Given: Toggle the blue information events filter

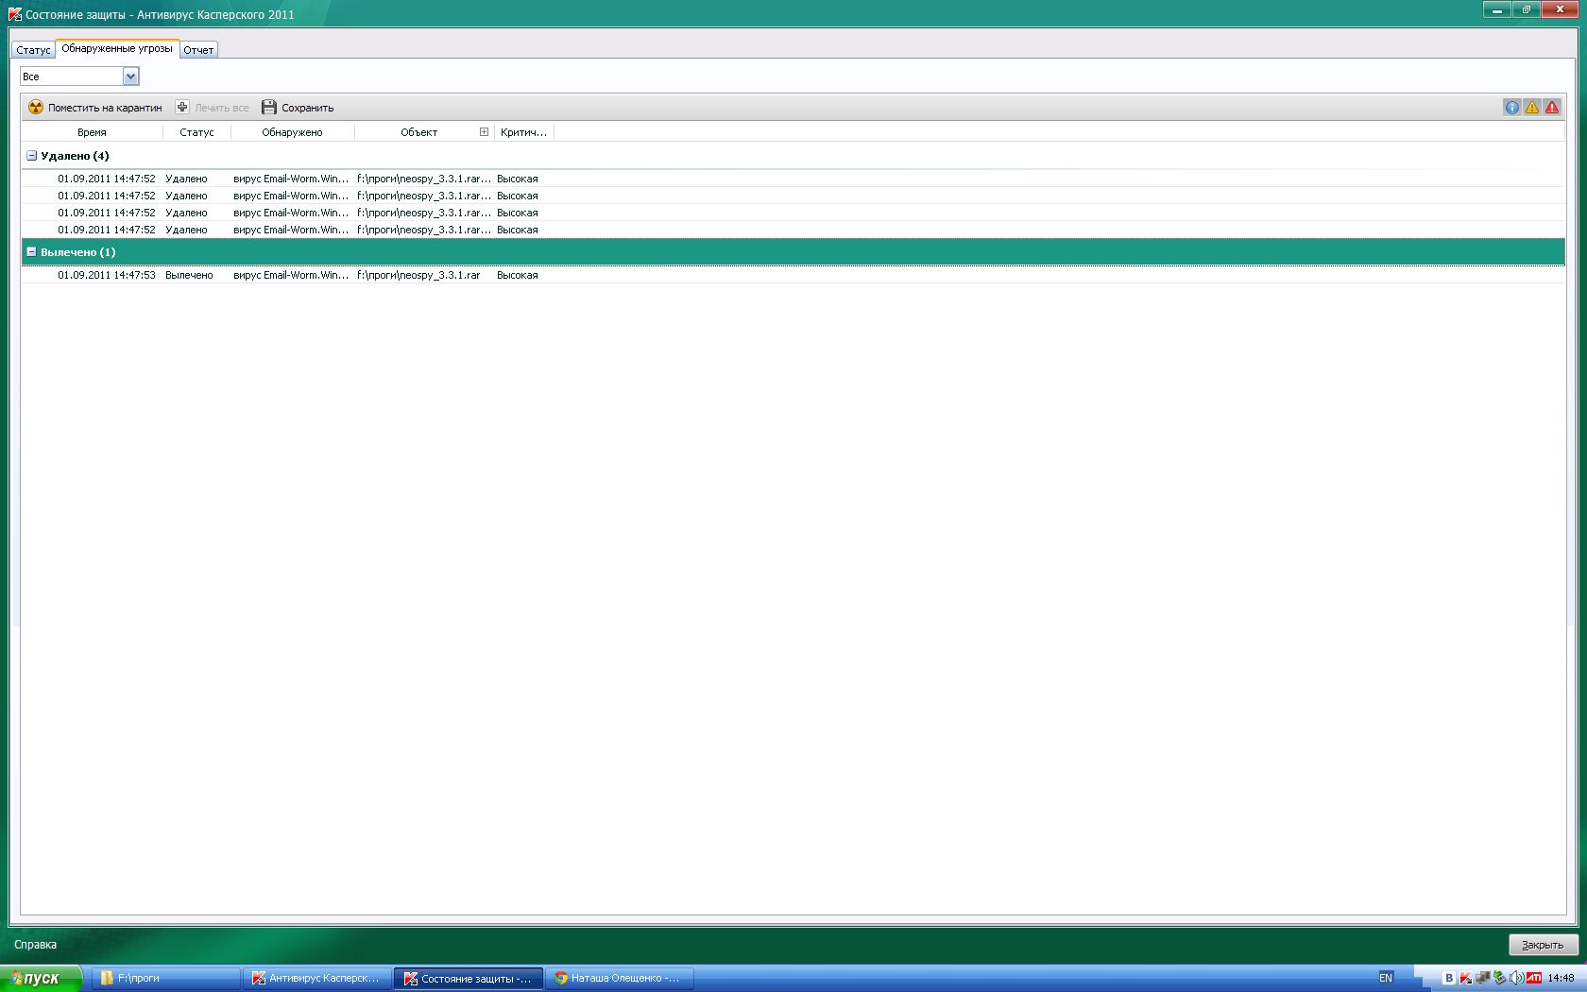Looking at the screenshot, I should [x=1511, y=107].
